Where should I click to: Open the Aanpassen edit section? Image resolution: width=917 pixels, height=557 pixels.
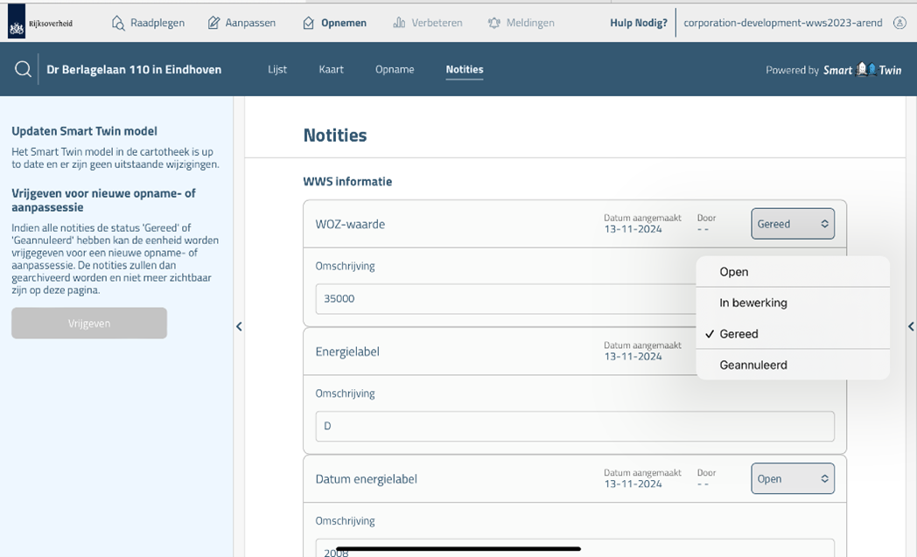click(x=244, y=23)
